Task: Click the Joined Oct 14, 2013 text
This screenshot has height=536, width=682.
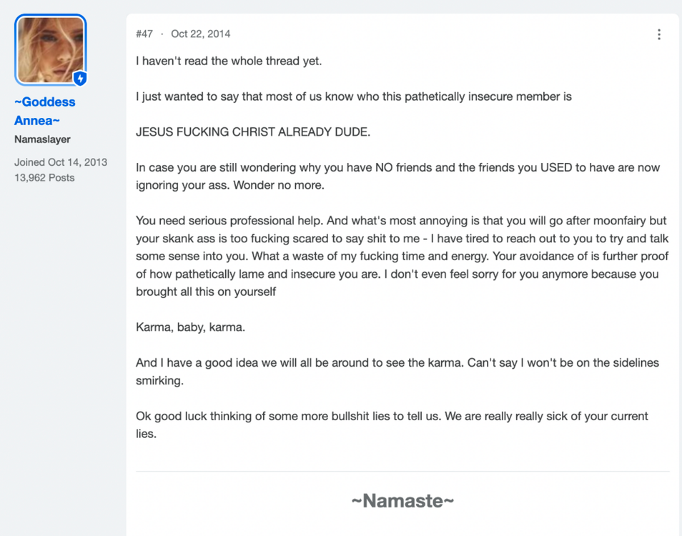Action: [61, 162]
